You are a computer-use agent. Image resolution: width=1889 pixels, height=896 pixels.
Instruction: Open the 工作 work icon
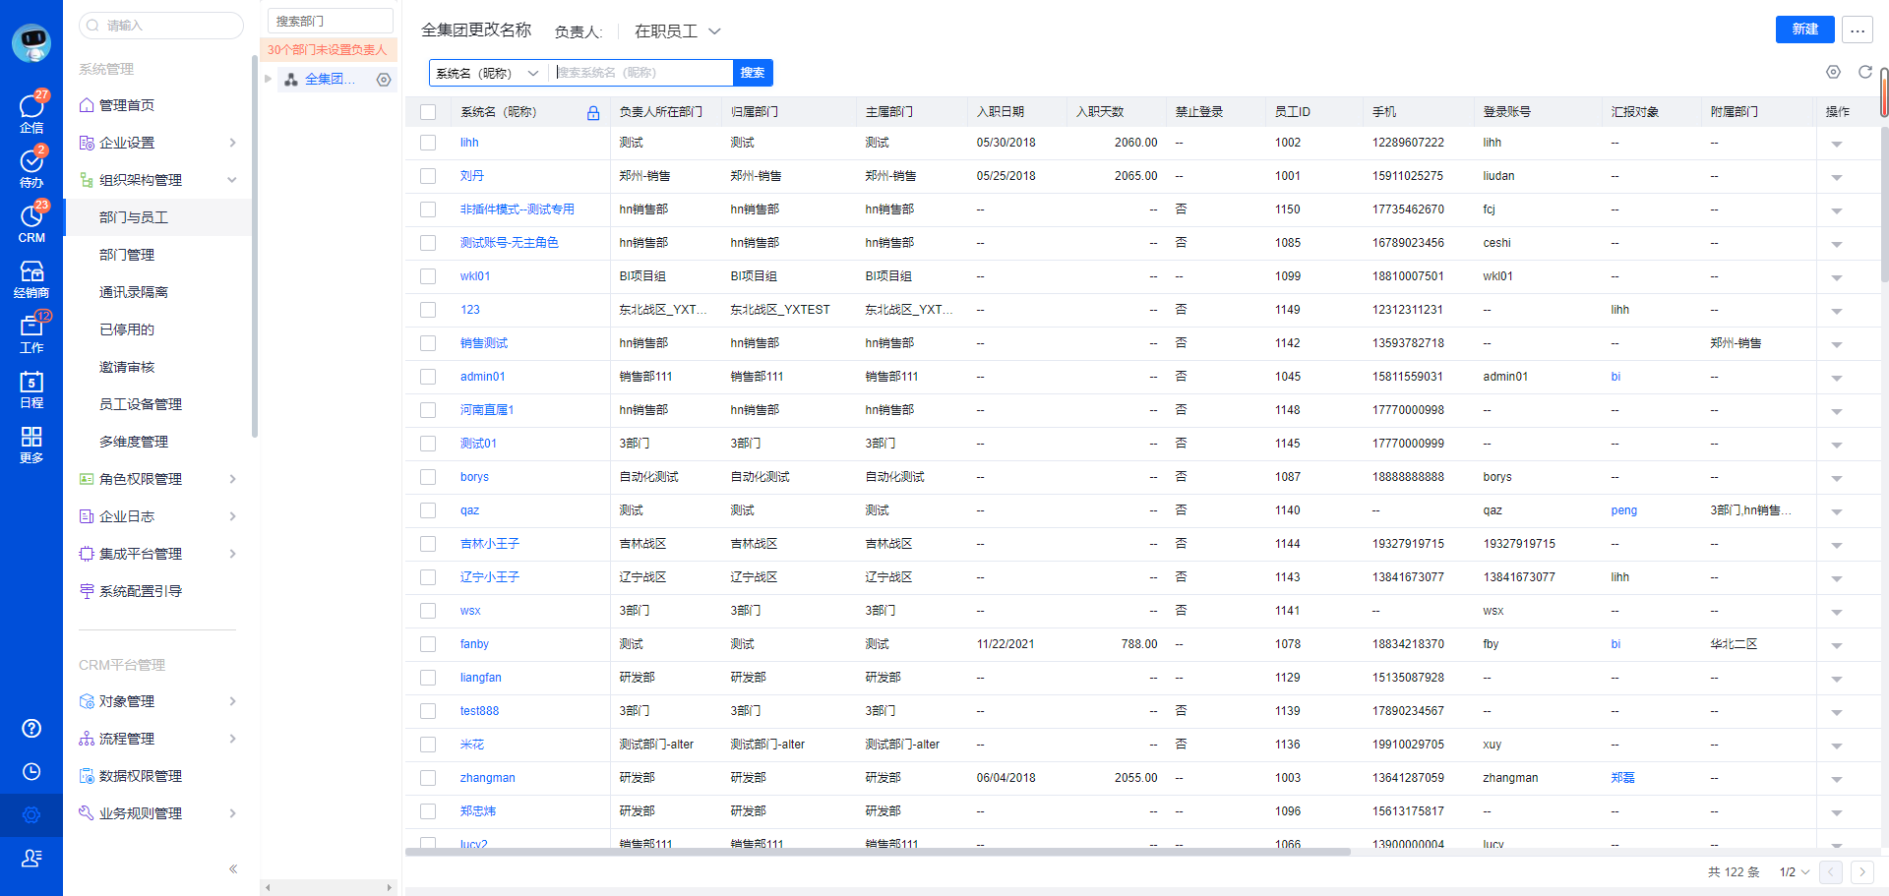tap(31, 333)
